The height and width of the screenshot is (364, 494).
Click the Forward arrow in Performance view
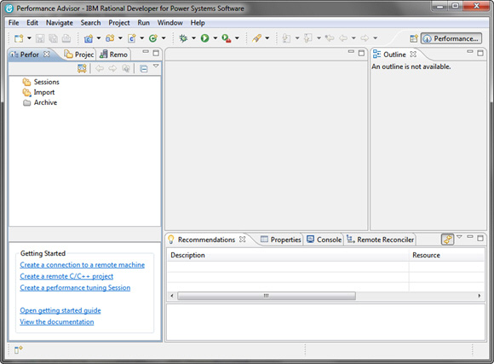112,68
